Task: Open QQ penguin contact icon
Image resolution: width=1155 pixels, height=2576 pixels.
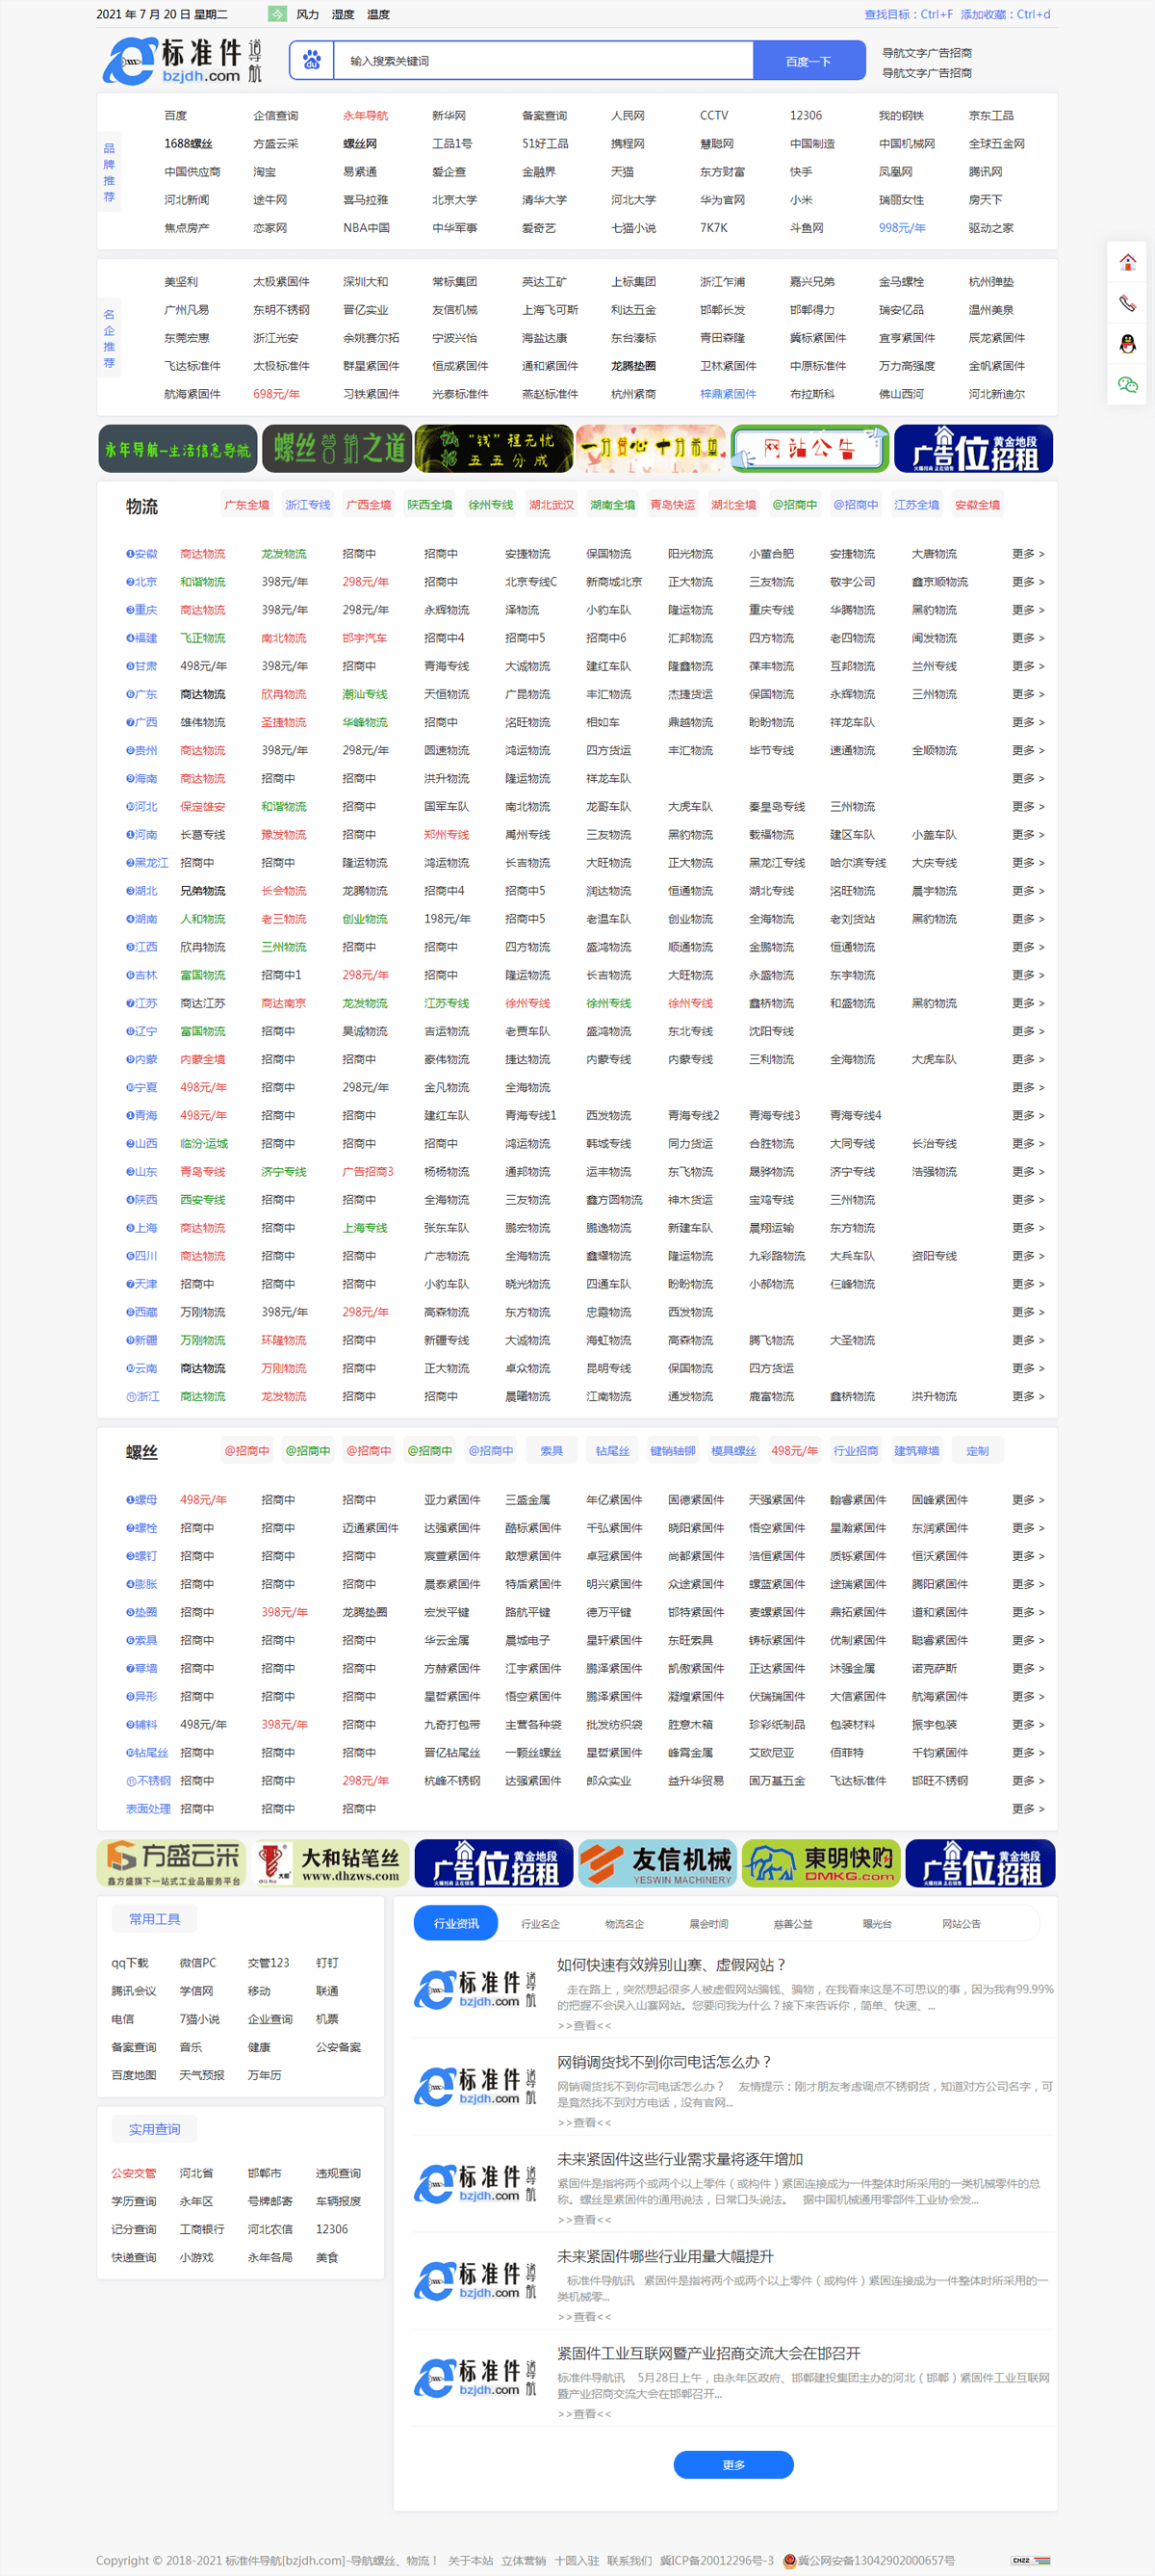Action: [1127, 344]
